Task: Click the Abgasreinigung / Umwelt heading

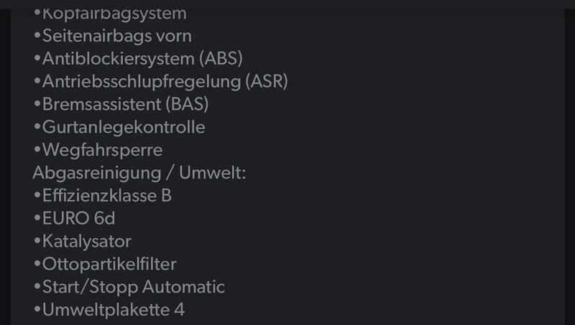Action: tap(139, 173)
